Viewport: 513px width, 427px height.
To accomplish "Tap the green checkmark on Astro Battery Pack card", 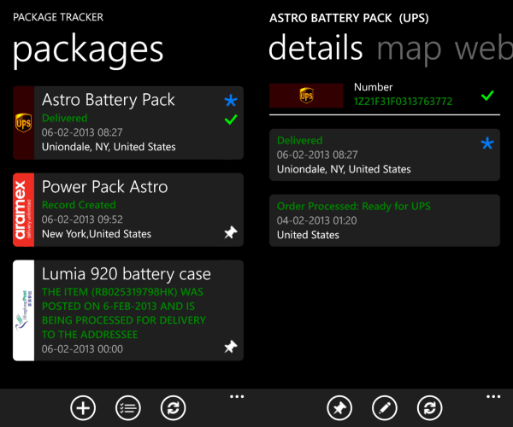I will (231, 120).
